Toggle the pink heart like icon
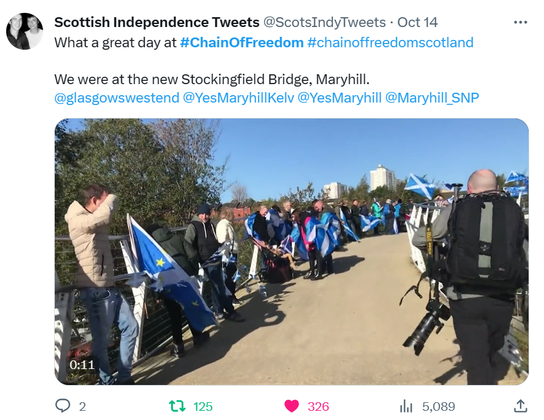The image size is (544, 420). click(292, 406)
